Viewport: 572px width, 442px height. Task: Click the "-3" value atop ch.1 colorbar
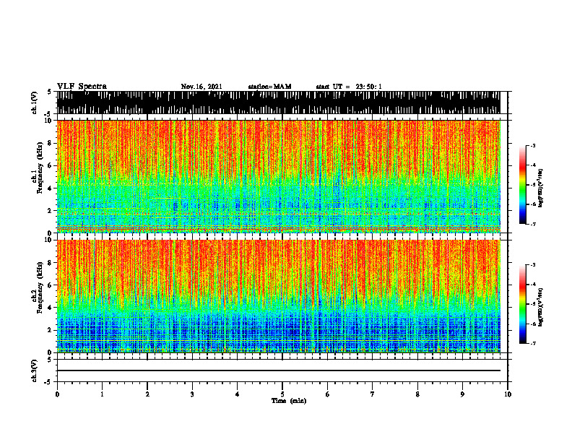[x=533, y=145]
